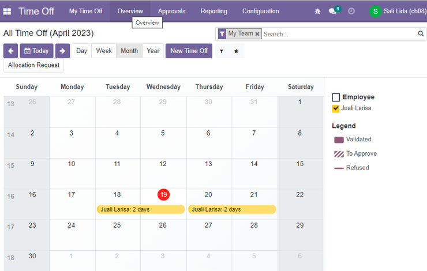Screen dimensions: 427x271
Task: Go to previous month with left arrow
Action: (x=10, y=51)
